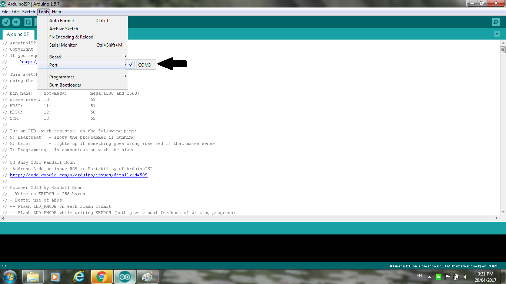
Task: Choose Archive Sketch menu entry
Action: [82, 29]
